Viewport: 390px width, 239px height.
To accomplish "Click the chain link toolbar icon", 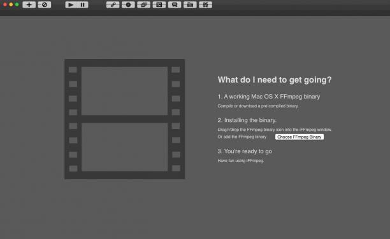I will 113,4.
